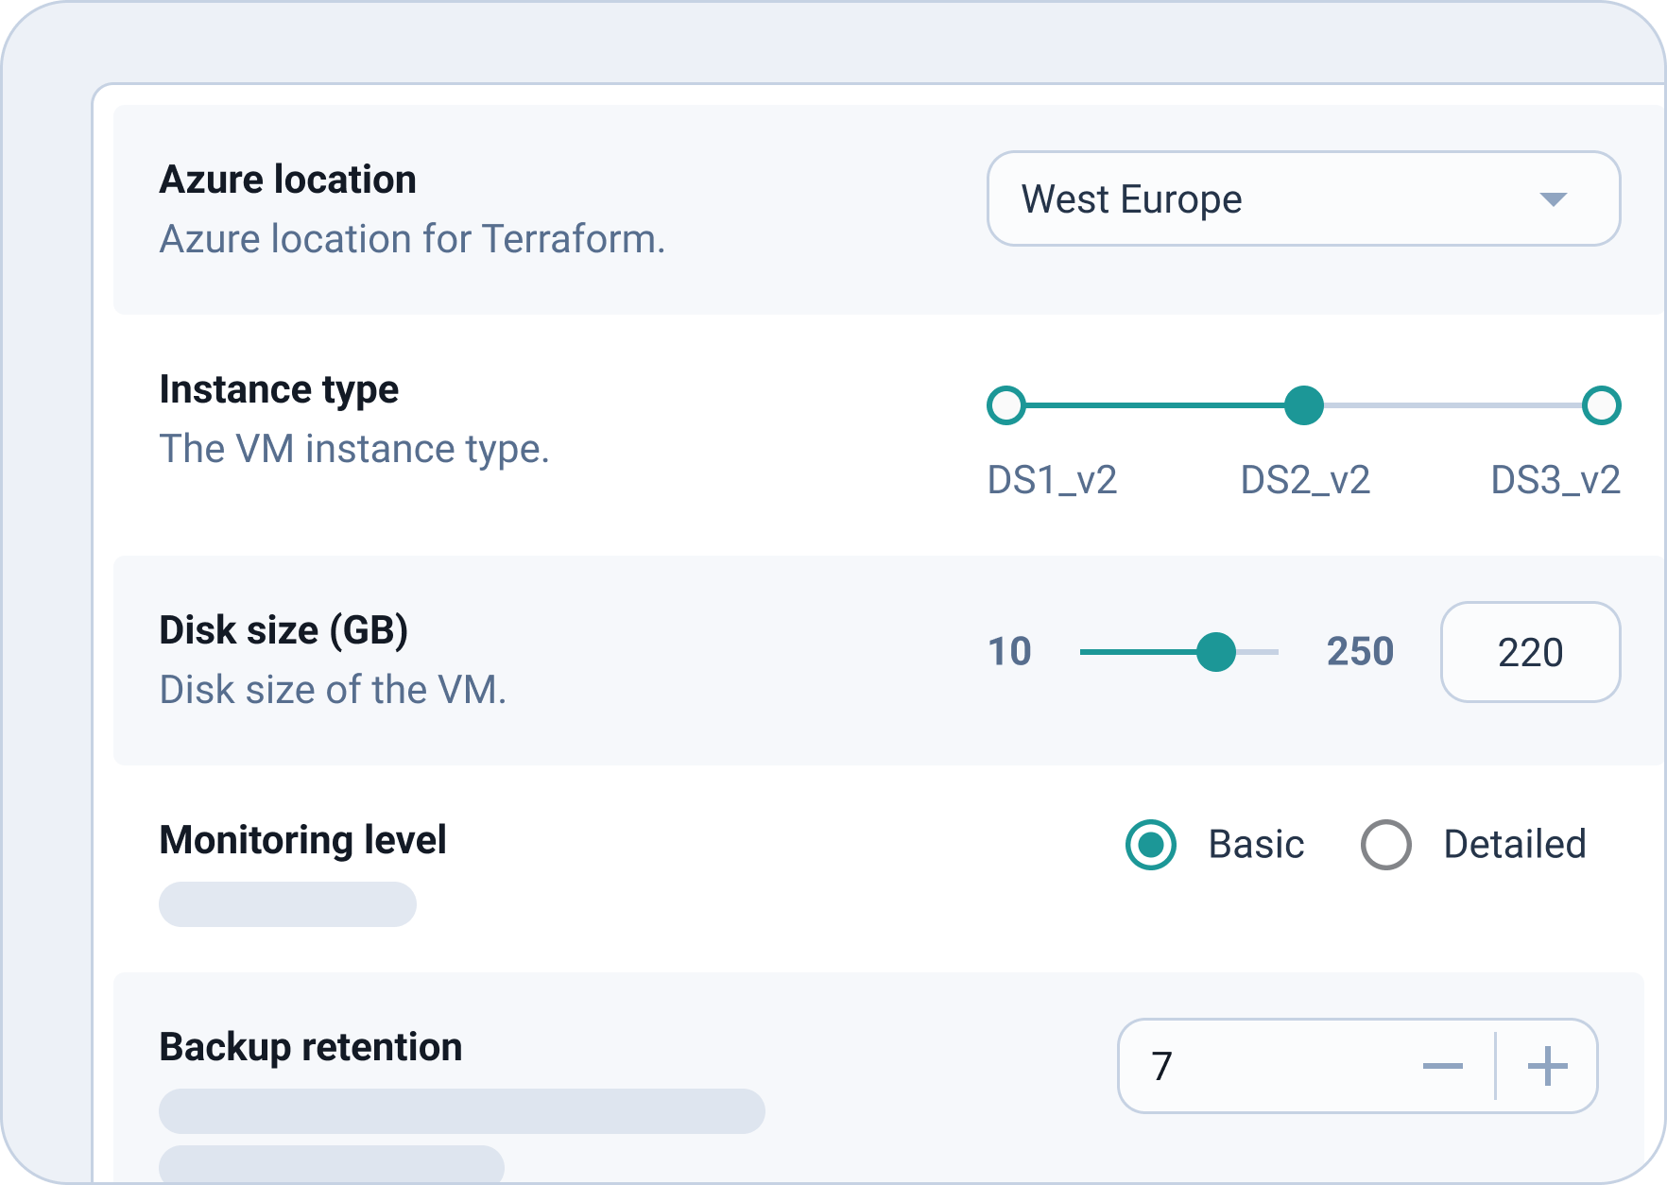Click the Disk size value field showing 220
The height and width of the screenshot is (1185, 1667).
1530,652
